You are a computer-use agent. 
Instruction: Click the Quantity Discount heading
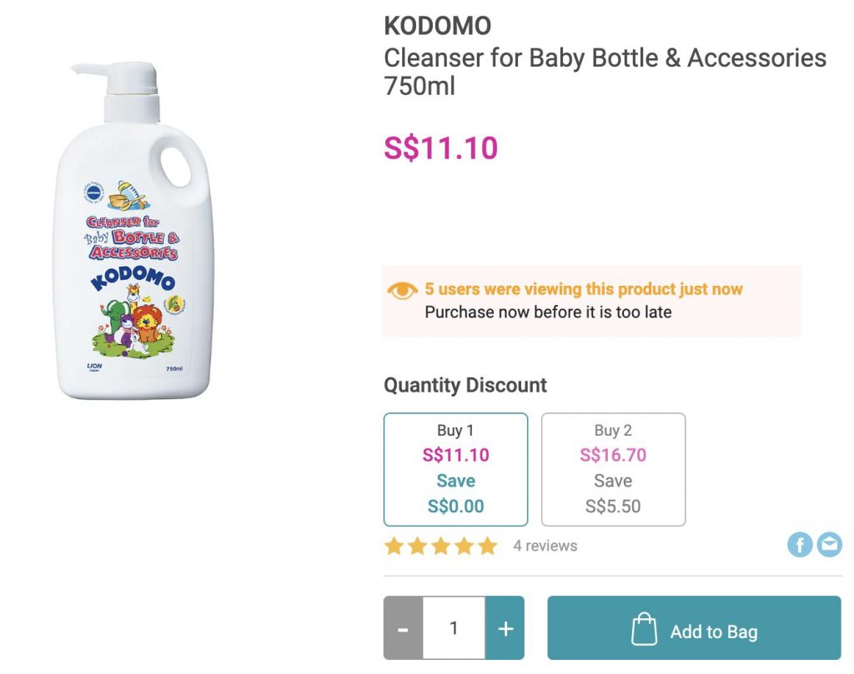coord(465,385)
